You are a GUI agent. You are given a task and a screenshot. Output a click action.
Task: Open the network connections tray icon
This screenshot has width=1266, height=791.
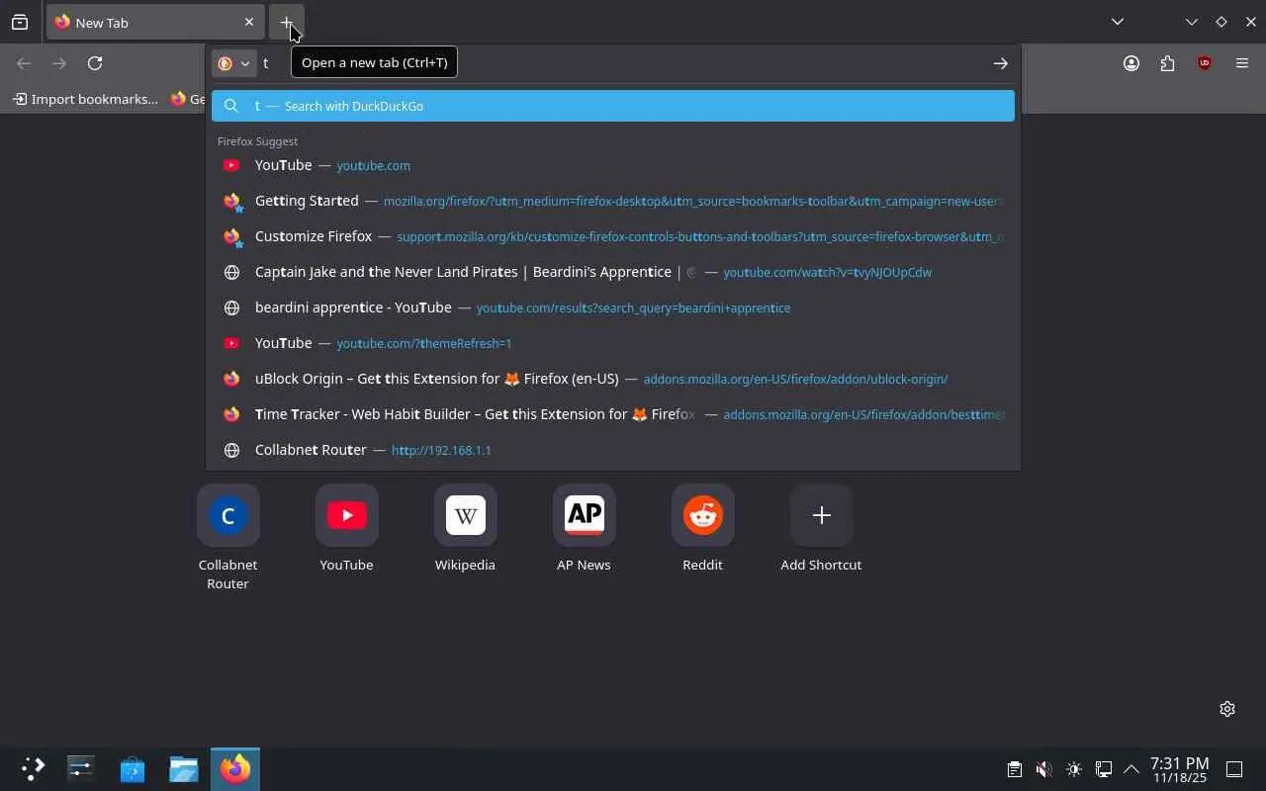coord(1104,769)
